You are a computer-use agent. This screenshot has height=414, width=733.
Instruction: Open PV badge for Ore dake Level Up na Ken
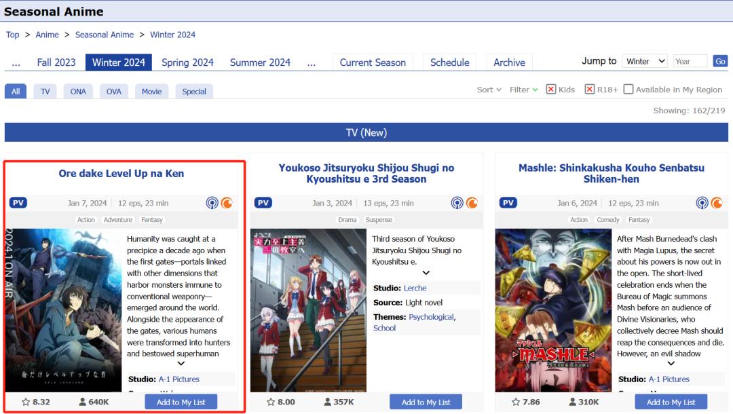click(x=18, y=203)
